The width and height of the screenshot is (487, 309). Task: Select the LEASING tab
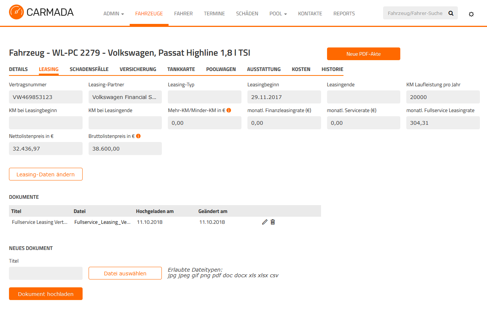tap(49, 69)
